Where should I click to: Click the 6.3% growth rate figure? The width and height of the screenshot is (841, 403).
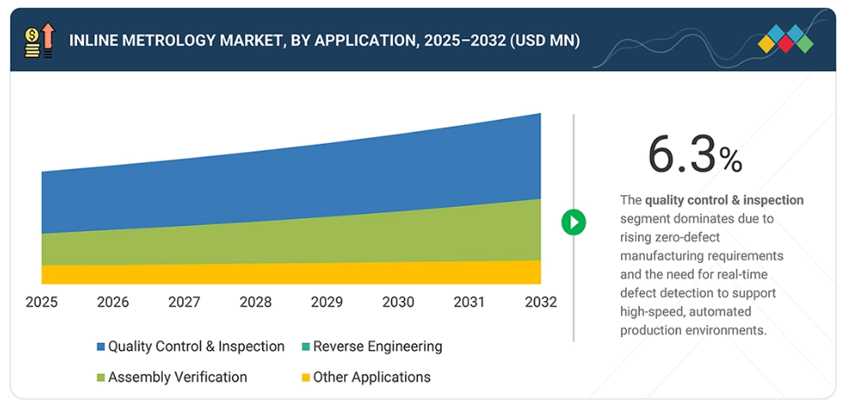tap(694, 155)
